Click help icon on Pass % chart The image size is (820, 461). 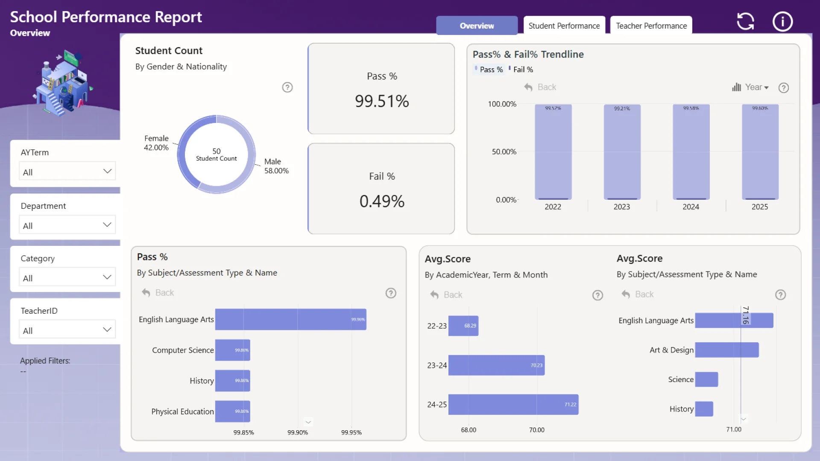tap(391, 293)
